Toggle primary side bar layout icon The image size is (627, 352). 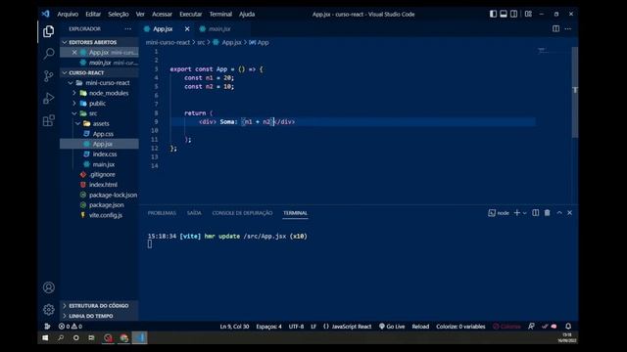[493, 14]
